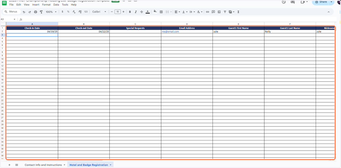Add a new sheet plus icon
This screenshot has height=168, width=341.
(9, 165)
